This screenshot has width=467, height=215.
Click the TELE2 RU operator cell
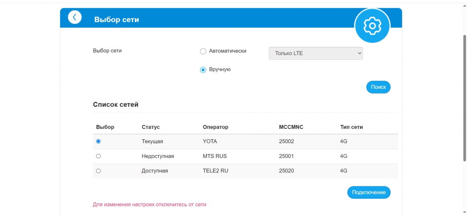pyautogui.click(x=216, y=171)
